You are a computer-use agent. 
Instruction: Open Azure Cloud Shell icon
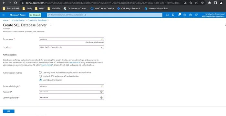click(x=167, y=15)
